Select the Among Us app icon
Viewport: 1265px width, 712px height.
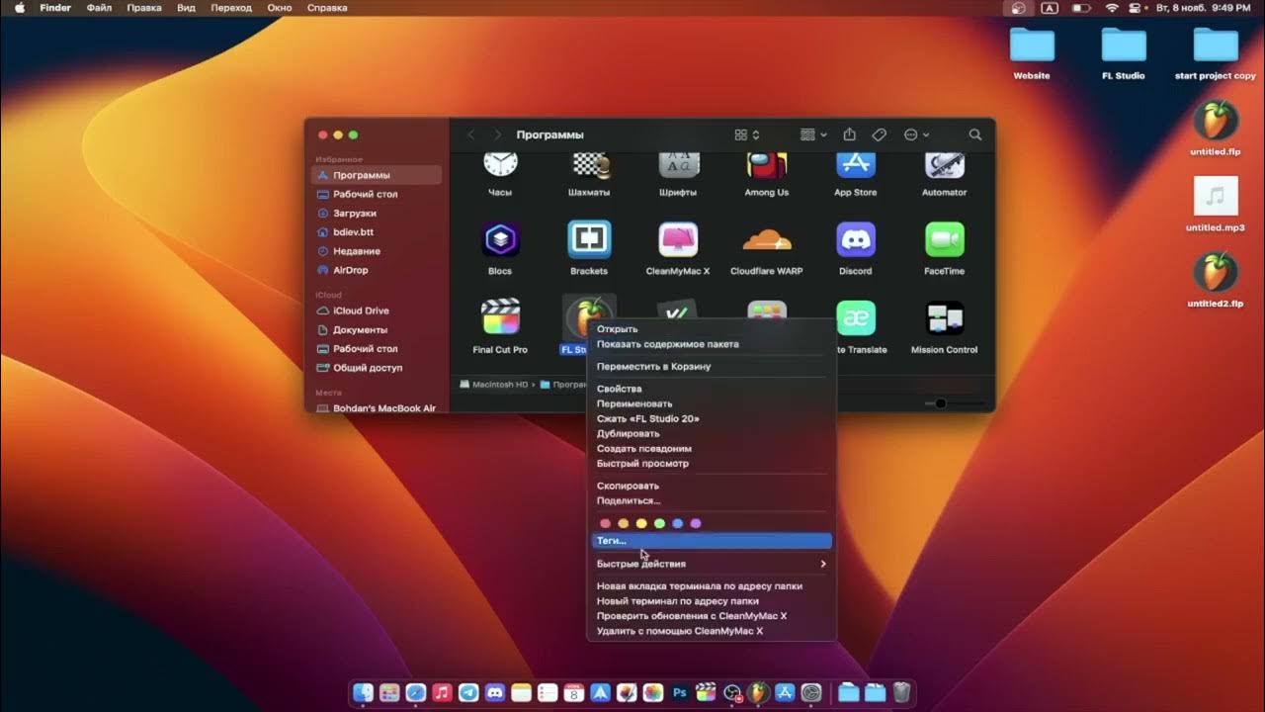pyautogui.click(x=767, y=166)
